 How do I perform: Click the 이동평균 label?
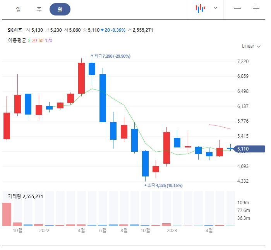(x=17, y=40)
